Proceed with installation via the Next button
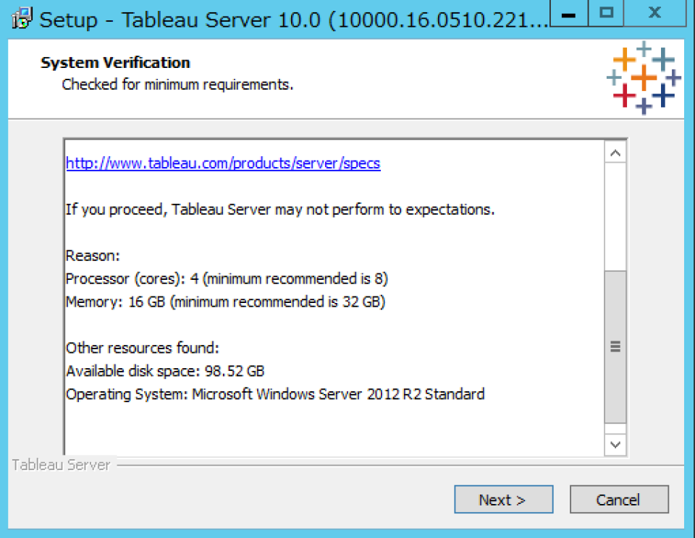Image resolution: width=695 pixels, height=538 pixels. (503, 500)
